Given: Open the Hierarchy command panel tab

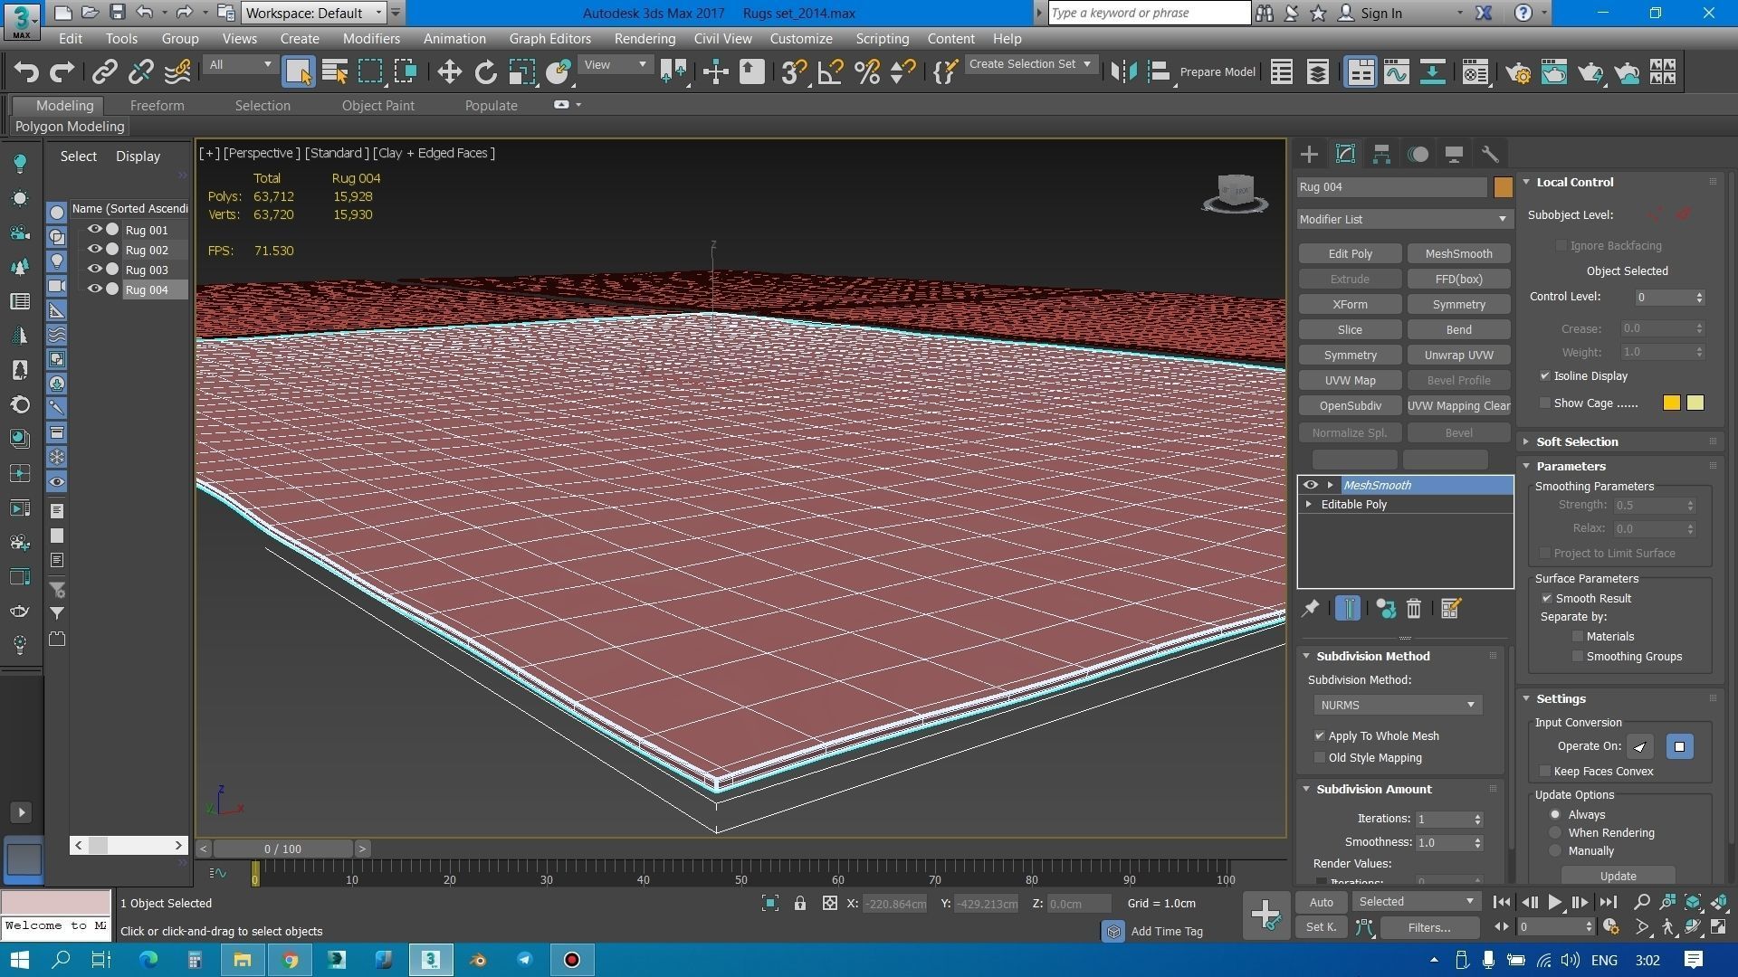Looking at the screenshot, I should tap(1381, 155).
